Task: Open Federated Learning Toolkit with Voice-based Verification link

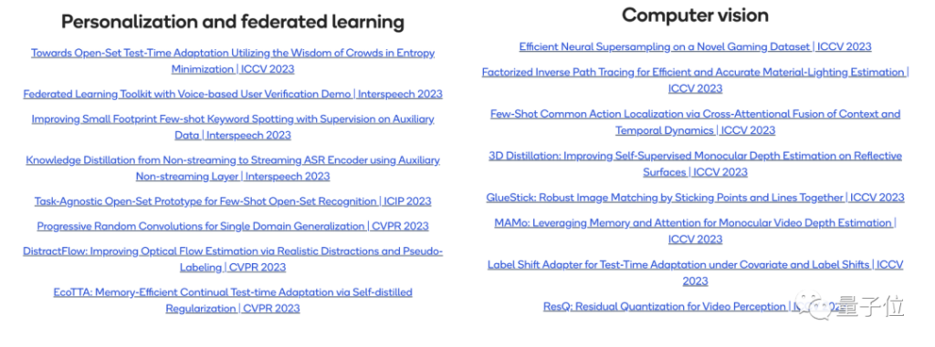Action: (233, 94)
